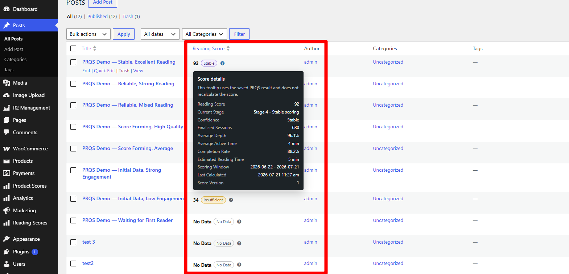Viewport: 569px width, 274px height.
Task: Open the All Categories dropdown
Action: (205, 34)
